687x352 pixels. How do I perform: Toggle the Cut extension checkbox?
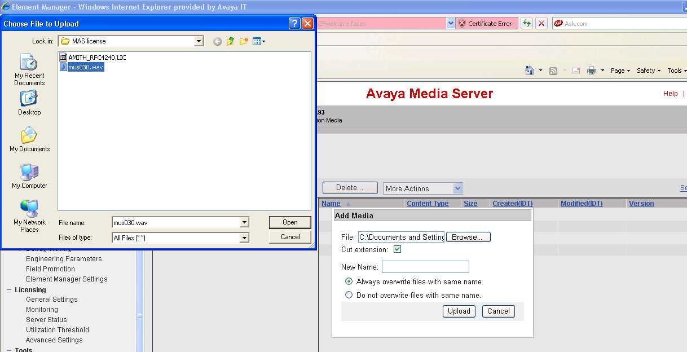pos(397,249)
